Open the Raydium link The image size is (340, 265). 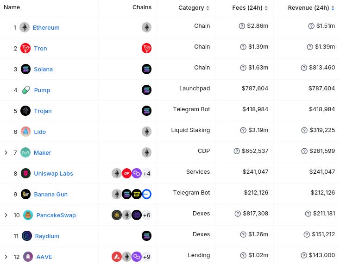47,236
